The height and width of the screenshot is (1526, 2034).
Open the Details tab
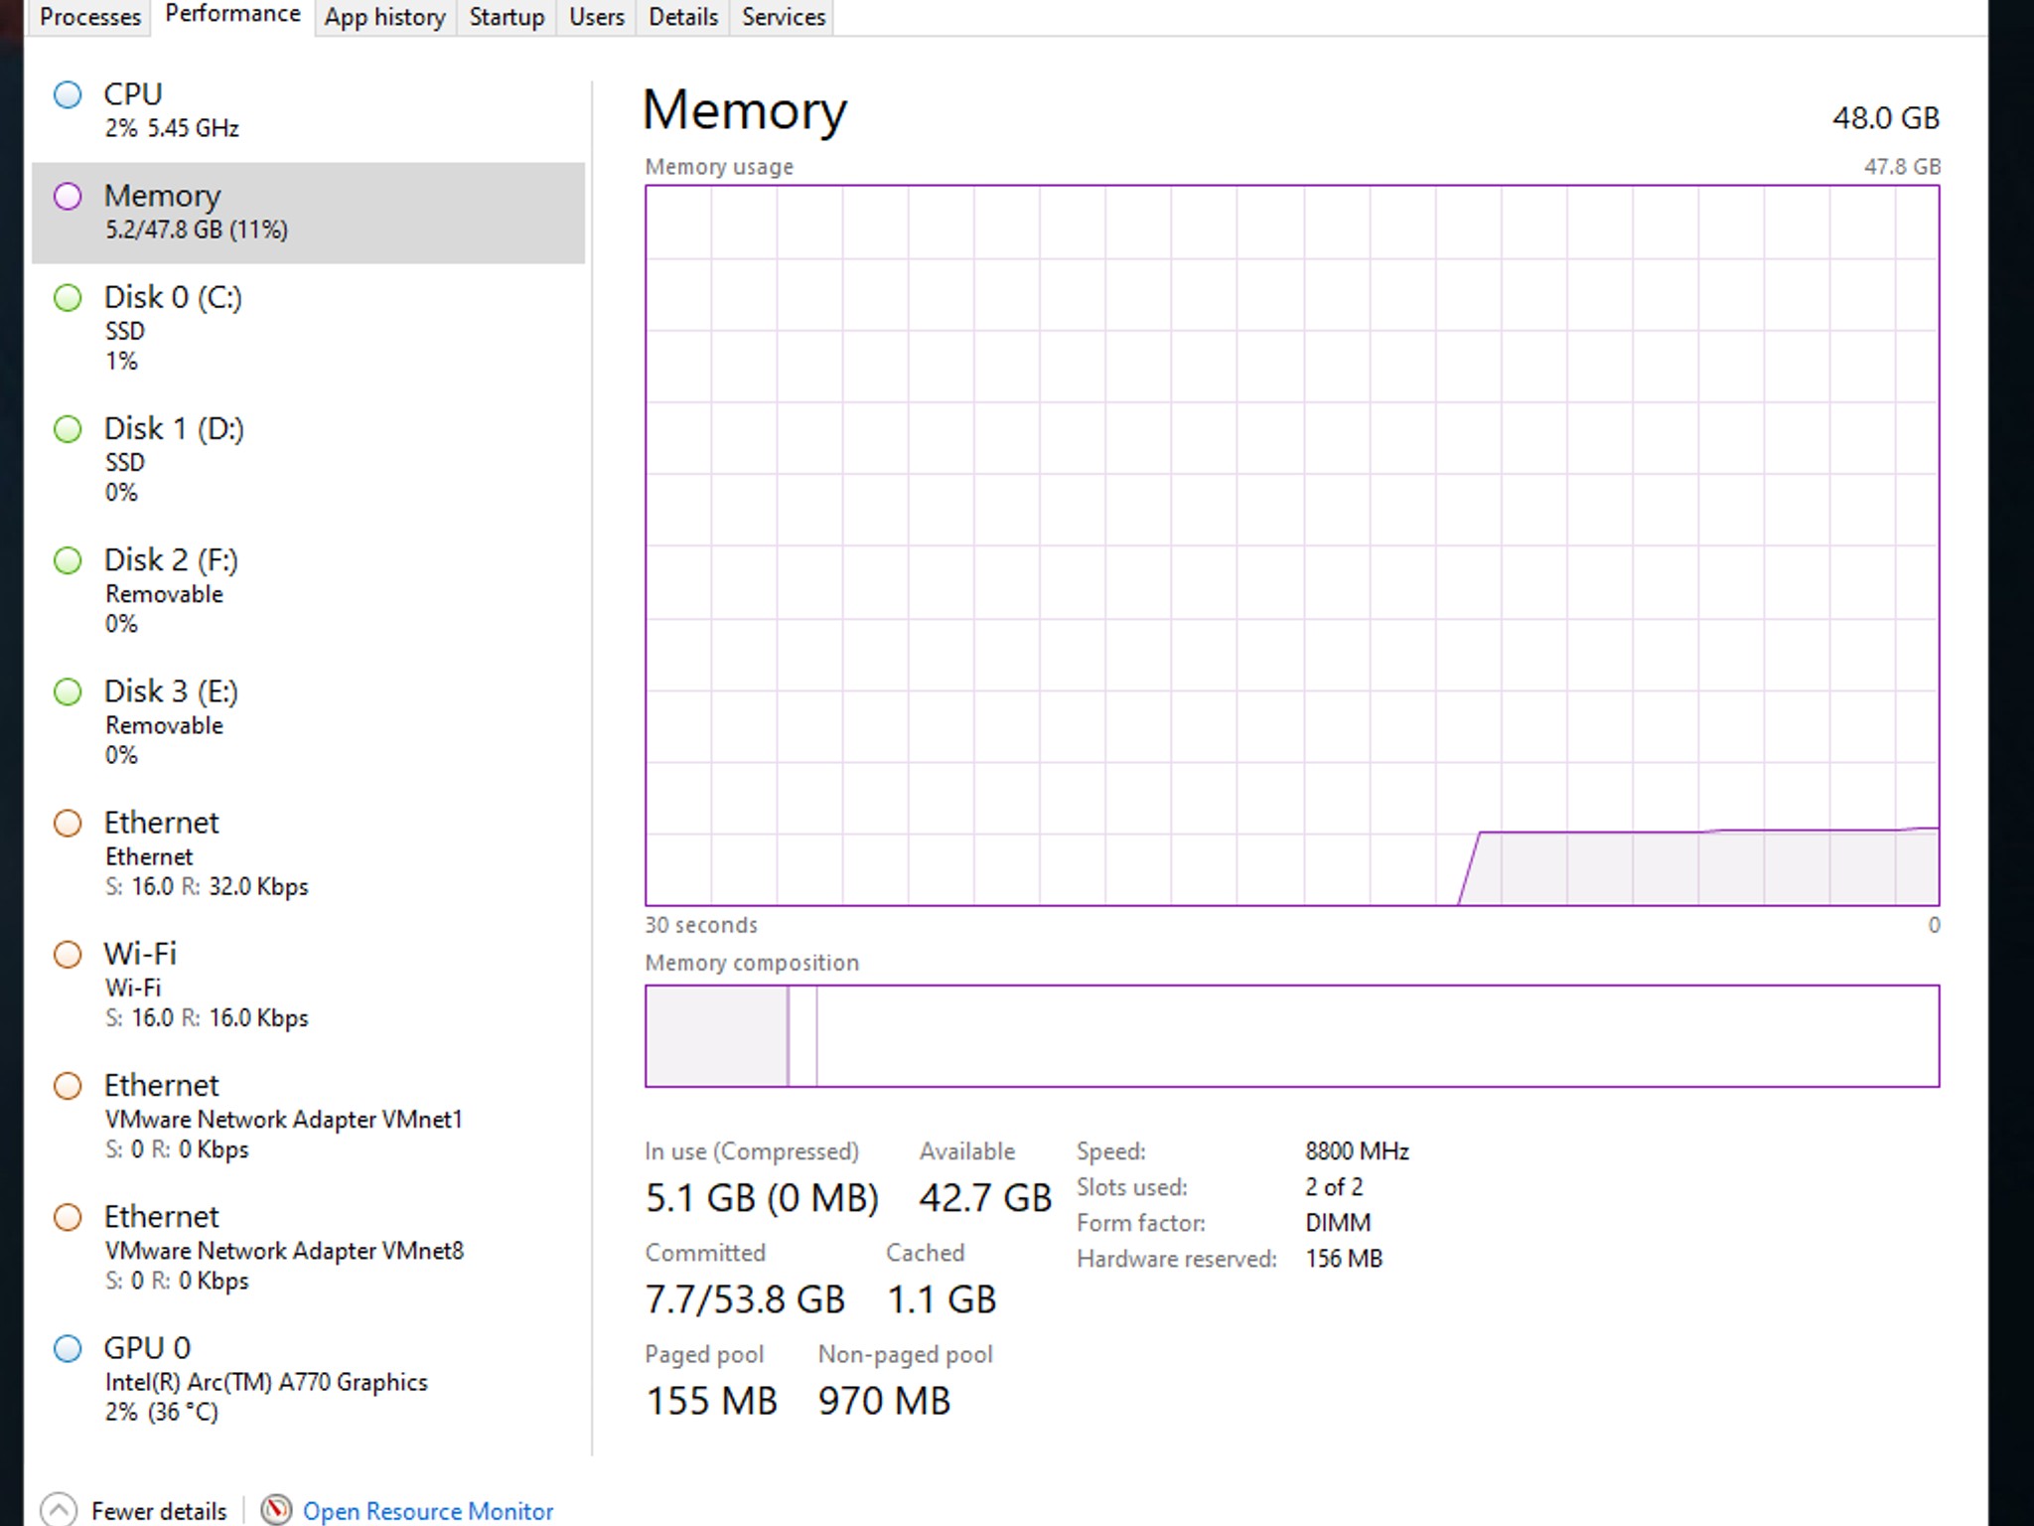coord(683,17)
